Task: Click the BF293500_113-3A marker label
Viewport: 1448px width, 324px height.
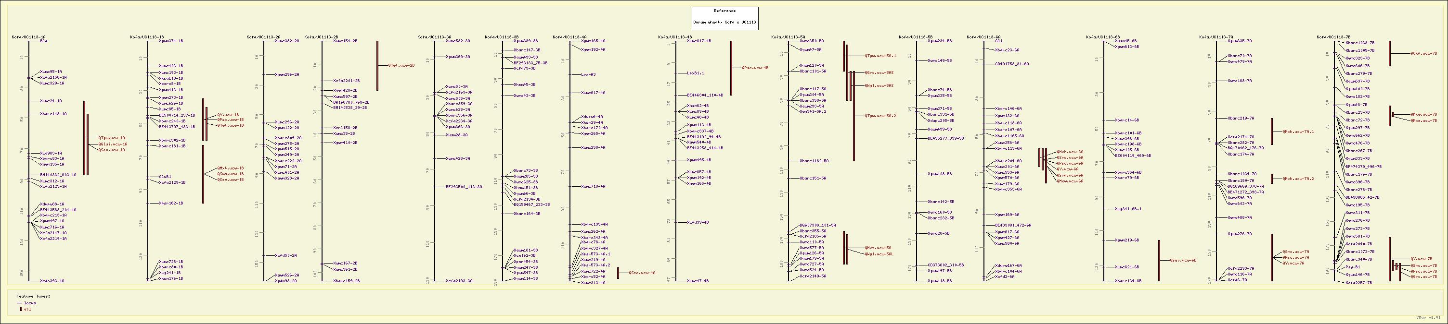Action: (x=464, y=187)
